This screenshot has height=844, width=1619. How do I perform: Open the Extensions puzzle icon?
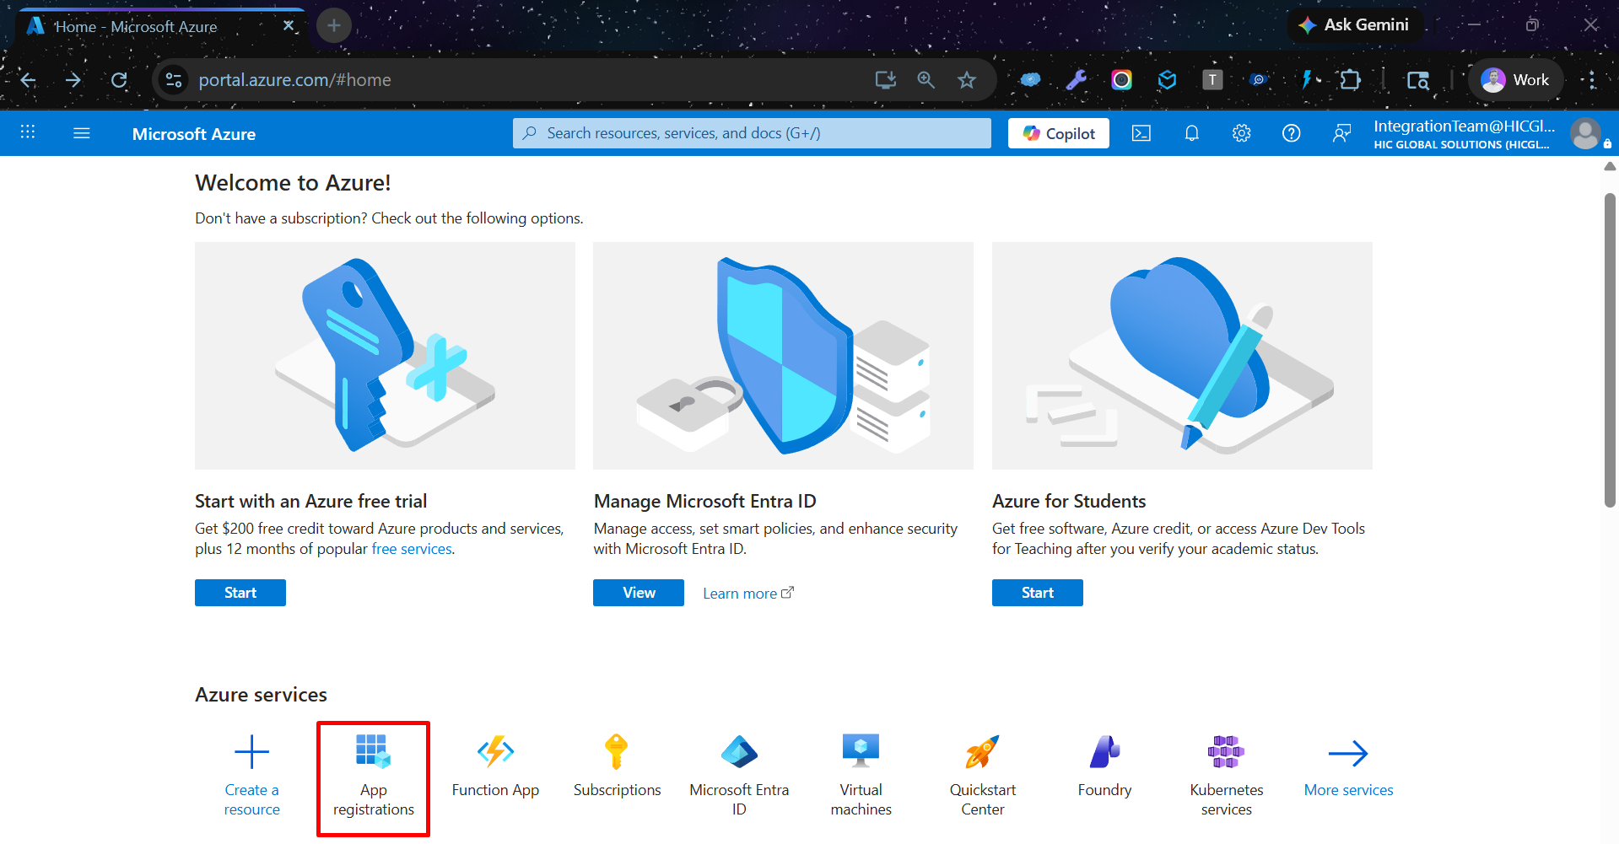1350,80
